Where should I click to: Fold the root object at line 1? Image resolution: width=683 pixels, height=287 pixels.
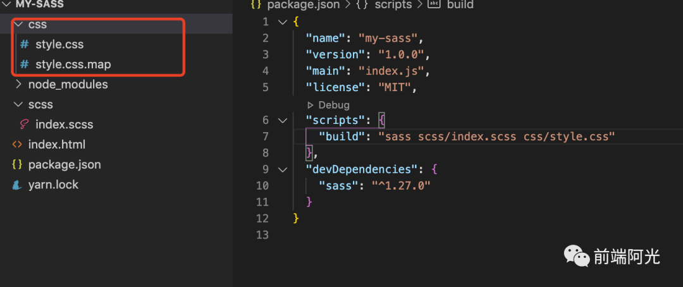pyautogui.click(x=283, y=21)
